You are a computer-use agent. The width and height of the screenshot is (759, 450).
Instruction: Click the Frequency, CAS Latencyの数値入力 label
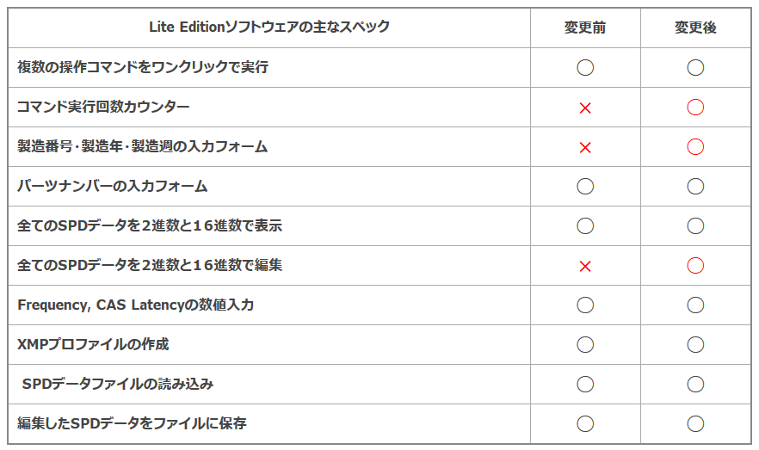tap(136, 305)
